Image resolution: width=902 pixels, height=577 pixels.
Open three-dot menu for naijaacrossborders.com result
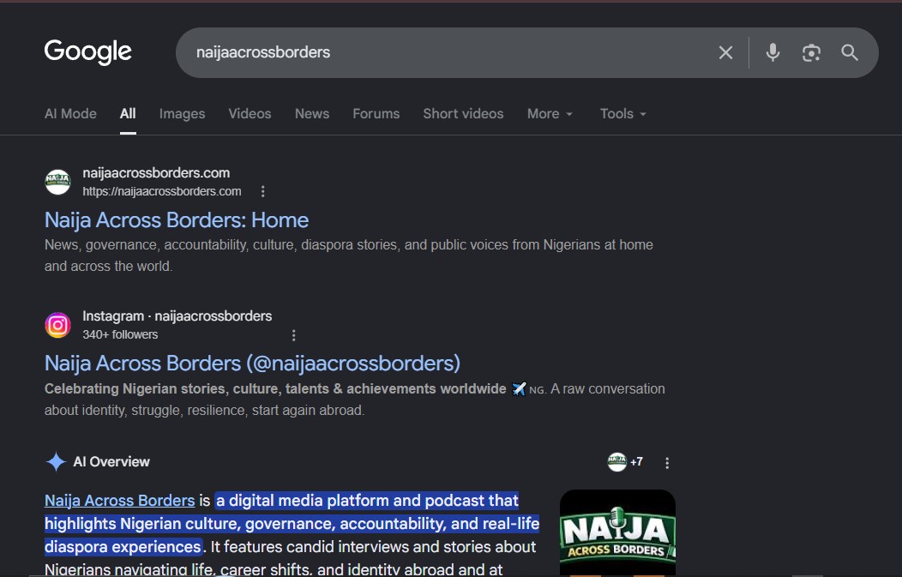[x=263, y=191]
